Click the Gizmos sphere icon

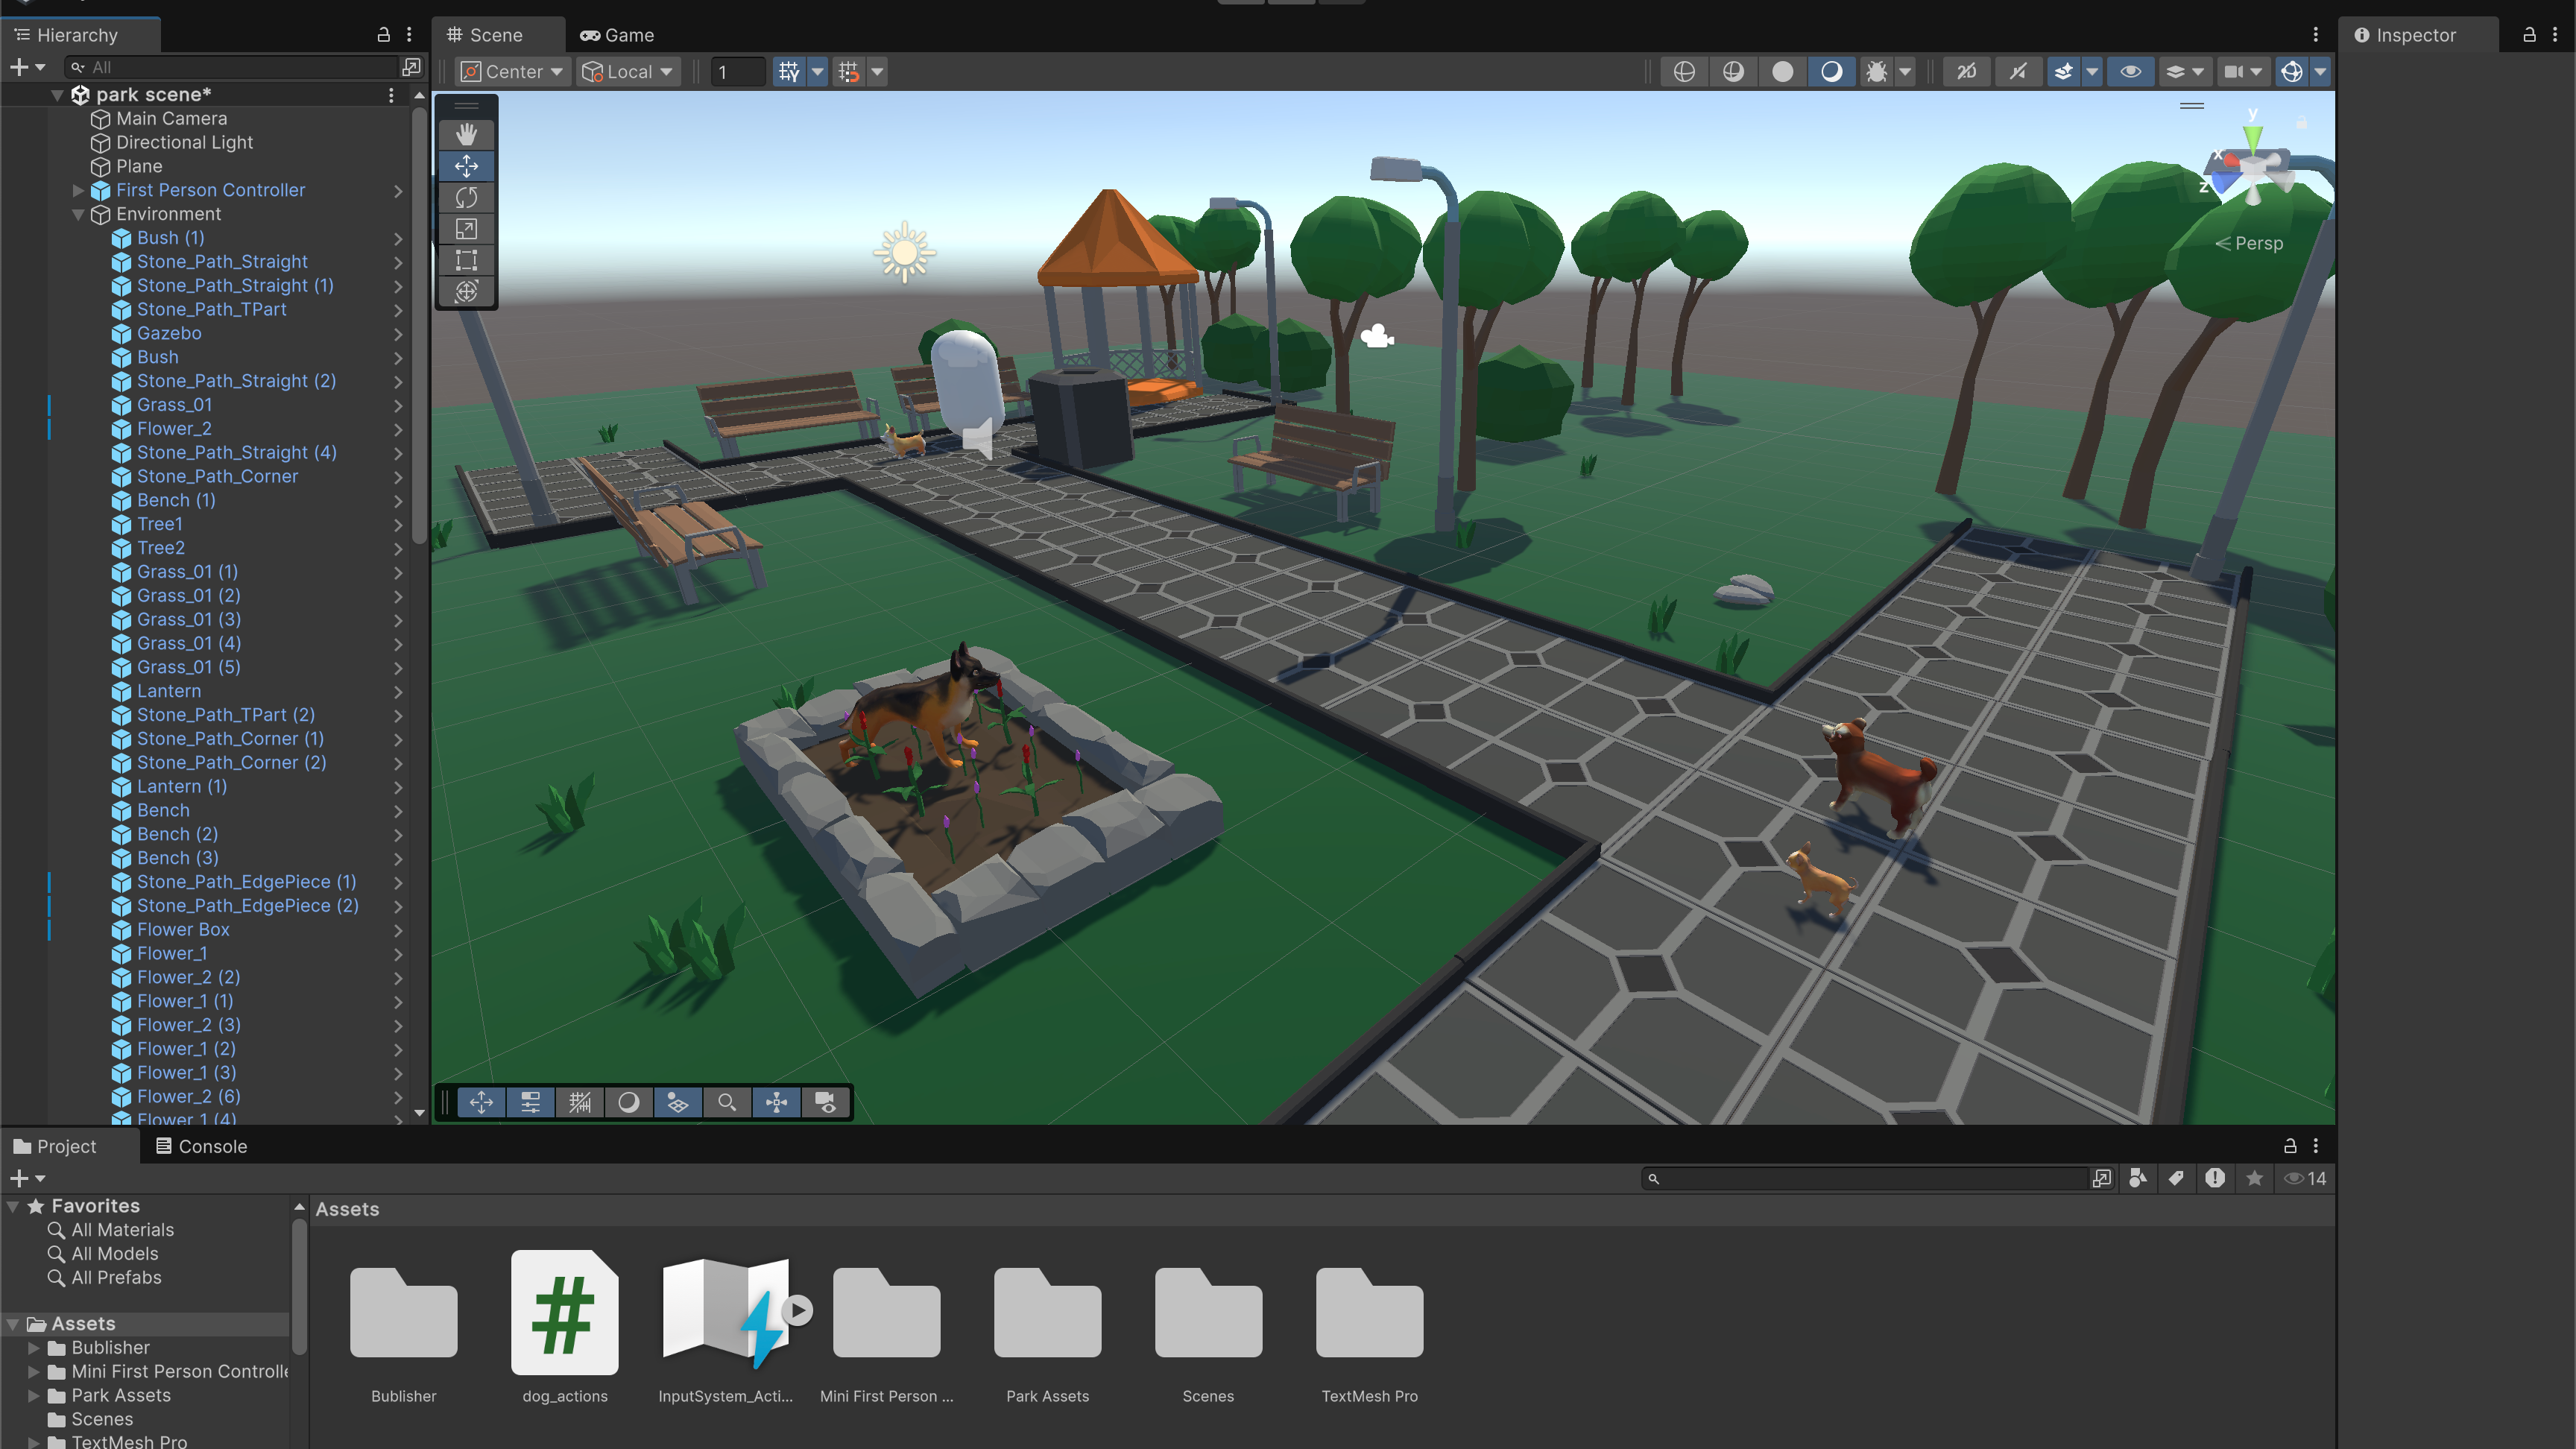click(2292, 71)
